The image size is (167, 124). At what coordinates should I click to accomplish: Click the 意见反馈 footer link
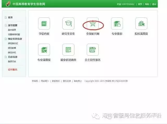[67, 81]
